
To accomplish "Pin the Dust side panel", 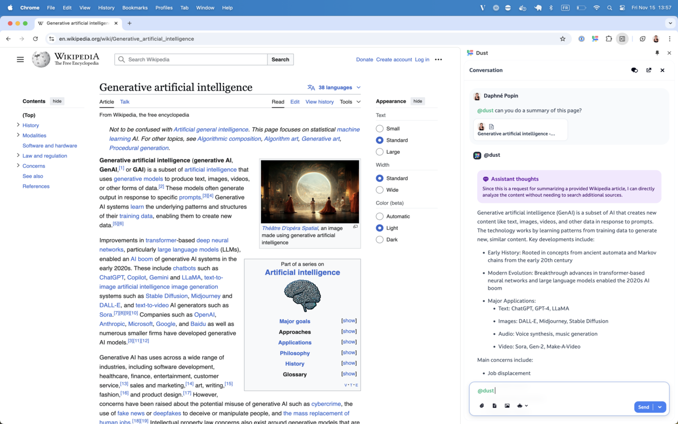I will point(657,53).
